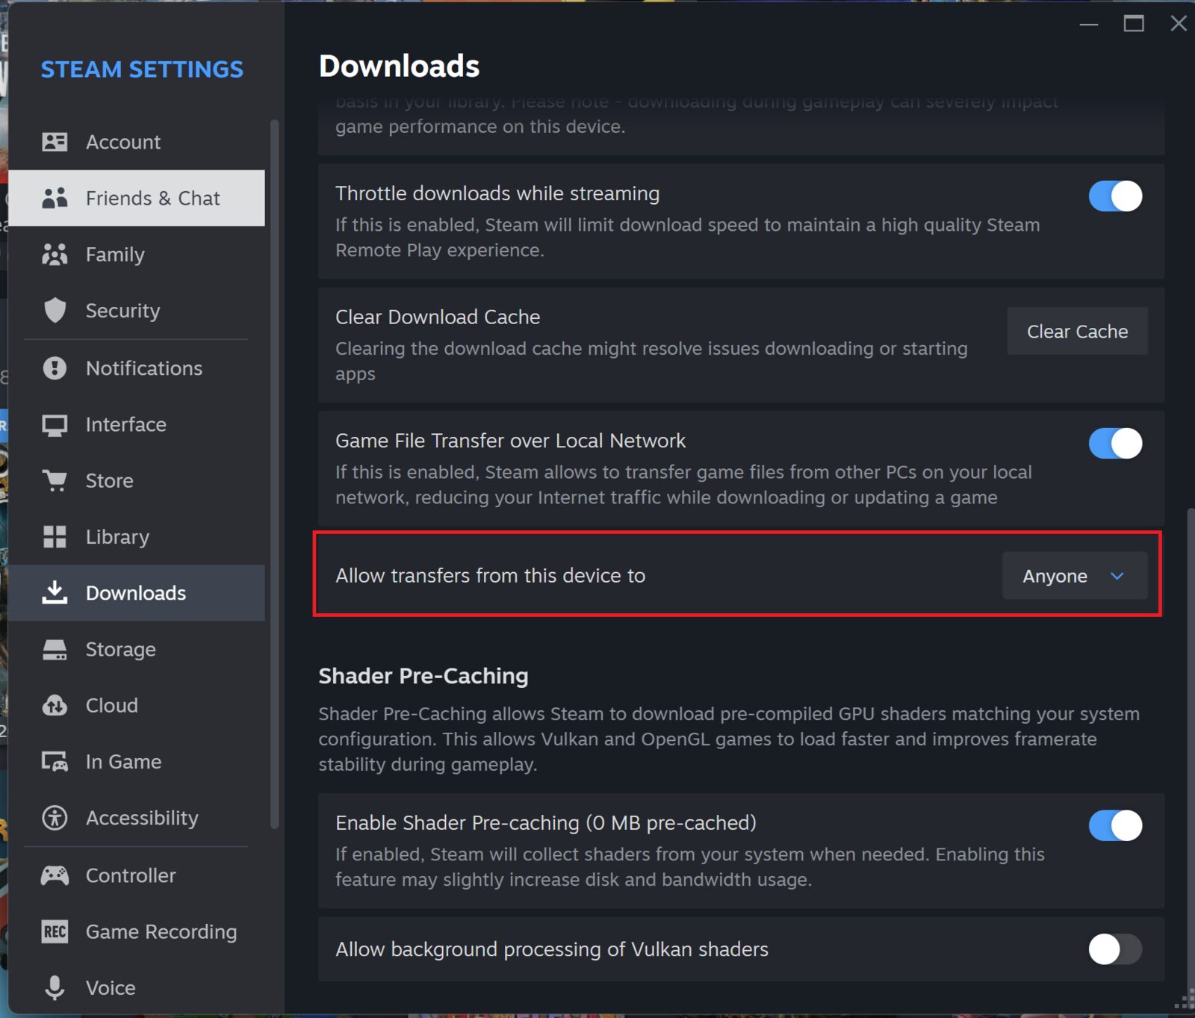Click the Account card icon in sidebar

[55, 142]
